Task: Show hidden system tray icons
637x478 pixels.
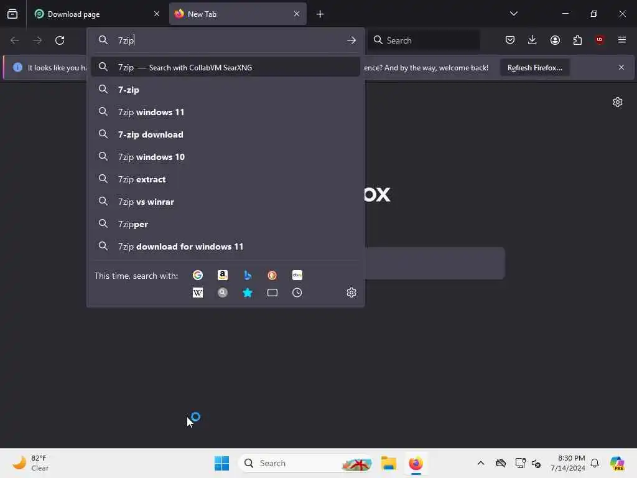Action: pyautogui.click(x=481, y=463)
